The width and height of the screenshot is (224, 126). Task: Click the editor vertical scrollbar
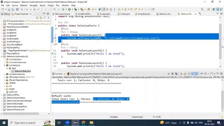click(x=220, y=41)
